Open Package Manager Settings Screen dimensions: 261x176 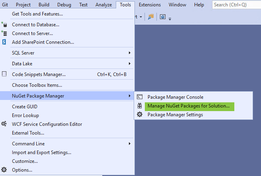[x=193, y=115]
